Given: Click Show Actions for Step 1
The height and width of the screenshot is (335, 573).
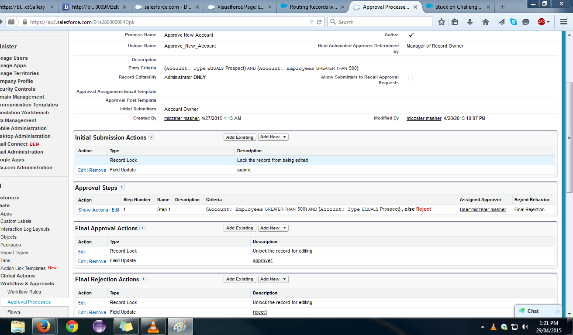Looking at the screenshot, I should [x=93, y=210].
